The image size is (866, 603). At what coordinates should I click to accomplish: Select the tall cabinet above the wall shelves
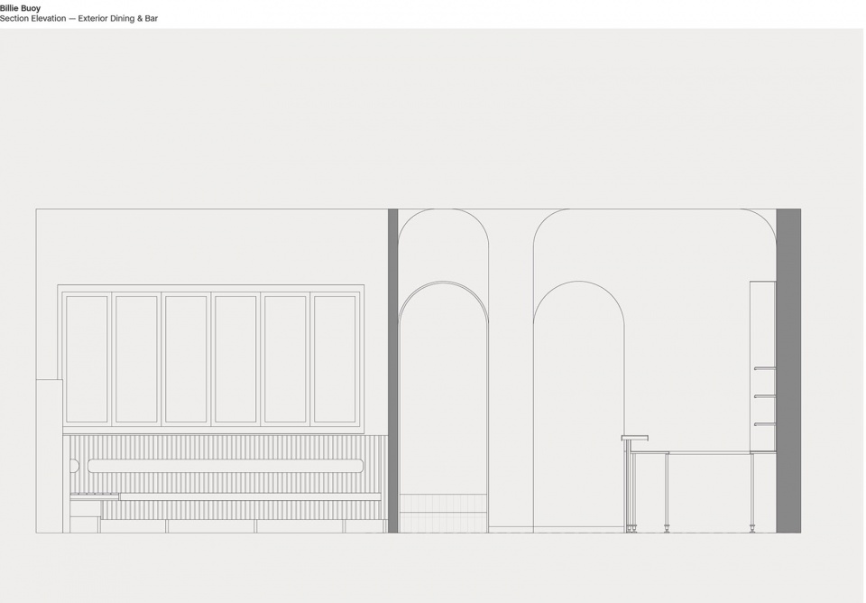click(x=762, y=323)
